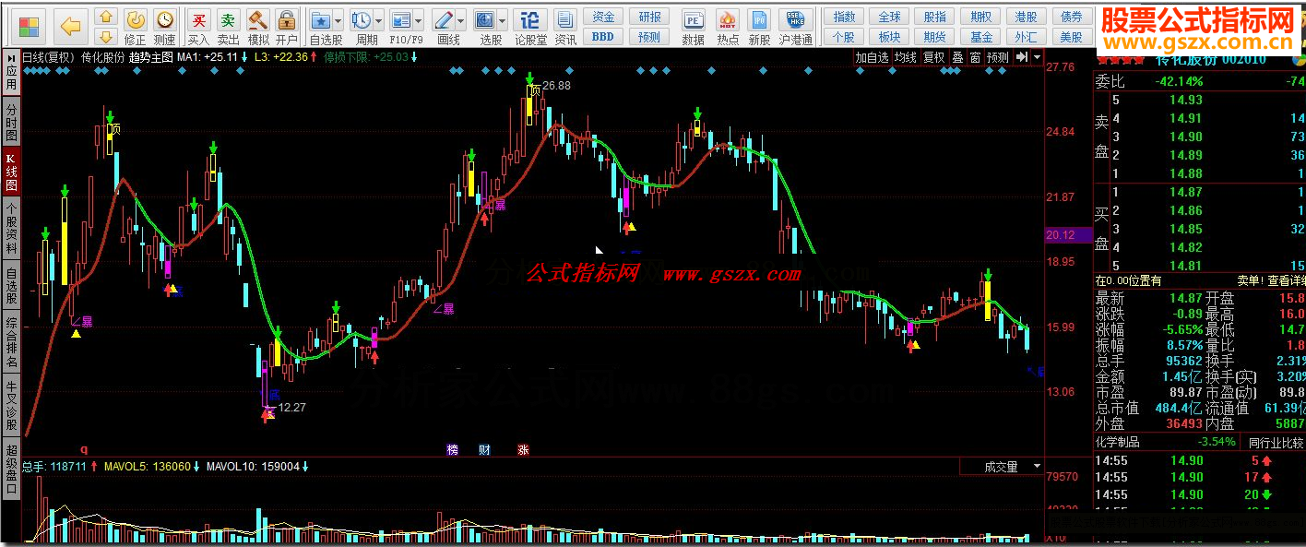Toggle 加自选 add to favorites
Image resolution: width=1306 pixels, height=547 pixels.
(x=872, y=57)
